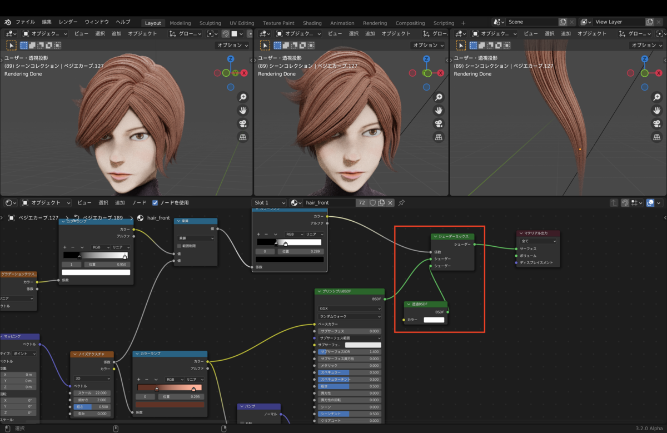
Task: Open 乗算 operation dropdown in math node
Action: (196, 238)
